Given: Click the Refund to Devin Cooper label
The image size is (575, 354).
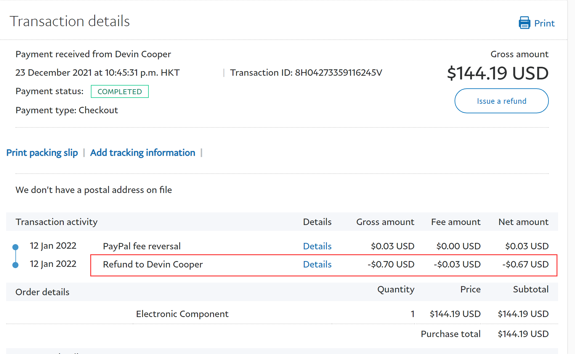Looking at the screenshot, I should [153, 264].
